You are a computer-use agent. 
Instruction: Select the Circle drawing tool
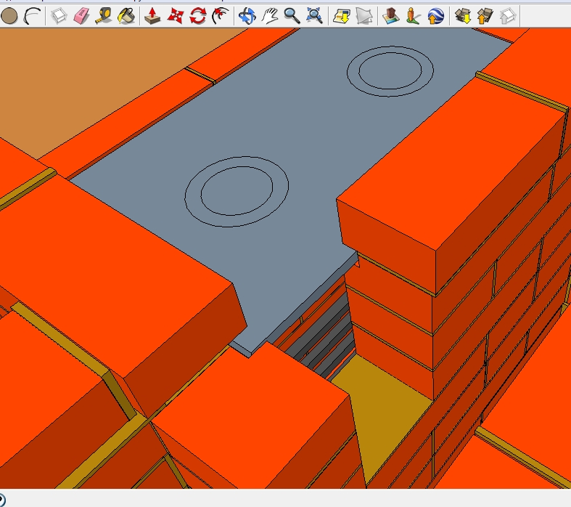(9, 15)
